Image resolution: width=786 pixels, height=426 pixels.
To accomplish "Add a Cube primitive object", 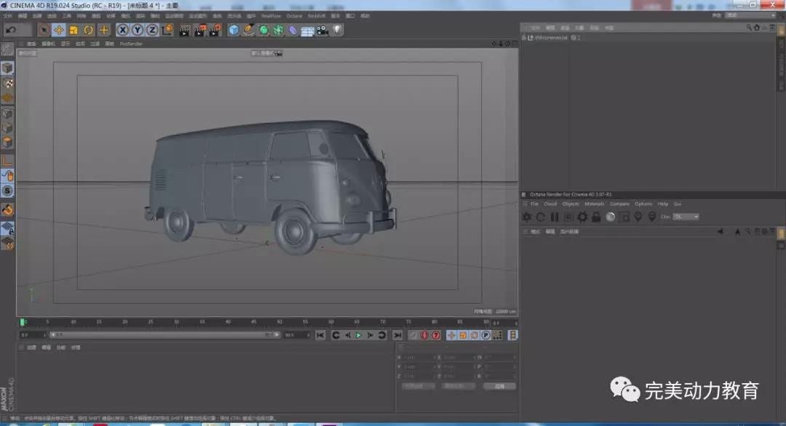I will 234,30.
